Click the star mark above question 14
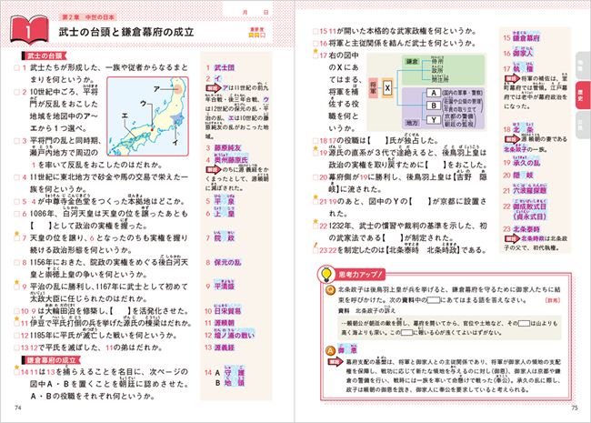Image resolution: width=591 pixels, height=423 pixels. [16, 368]
